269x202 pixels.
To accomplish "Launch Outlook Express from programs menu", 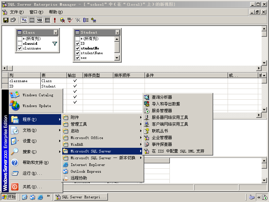I will [x=103, y=171].
